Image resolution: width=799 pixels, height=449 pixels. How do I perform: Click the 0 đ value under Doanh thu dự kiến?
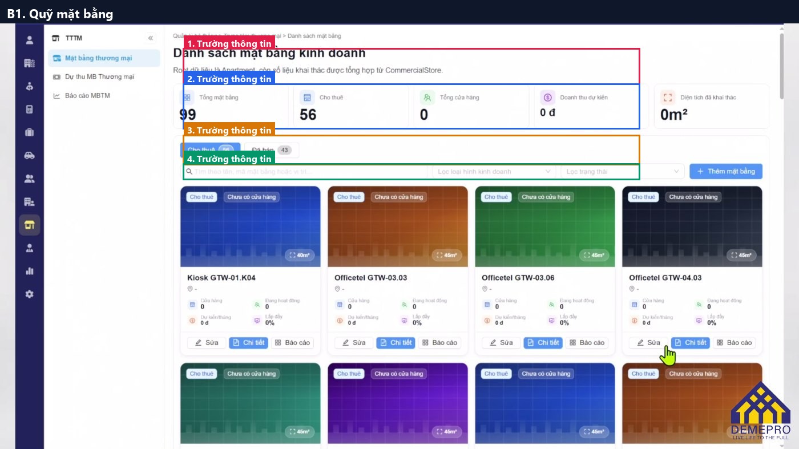(x=548, y=112)
